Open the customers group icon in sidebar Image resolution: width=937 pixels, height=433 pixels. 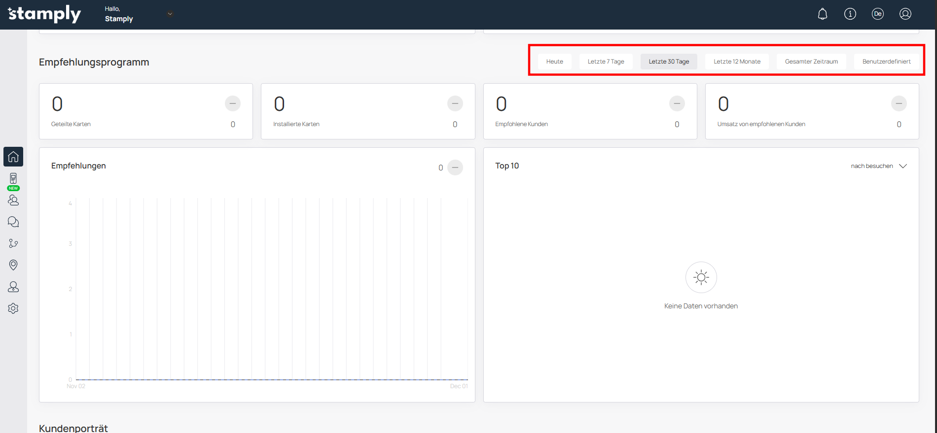coord(13,200)
